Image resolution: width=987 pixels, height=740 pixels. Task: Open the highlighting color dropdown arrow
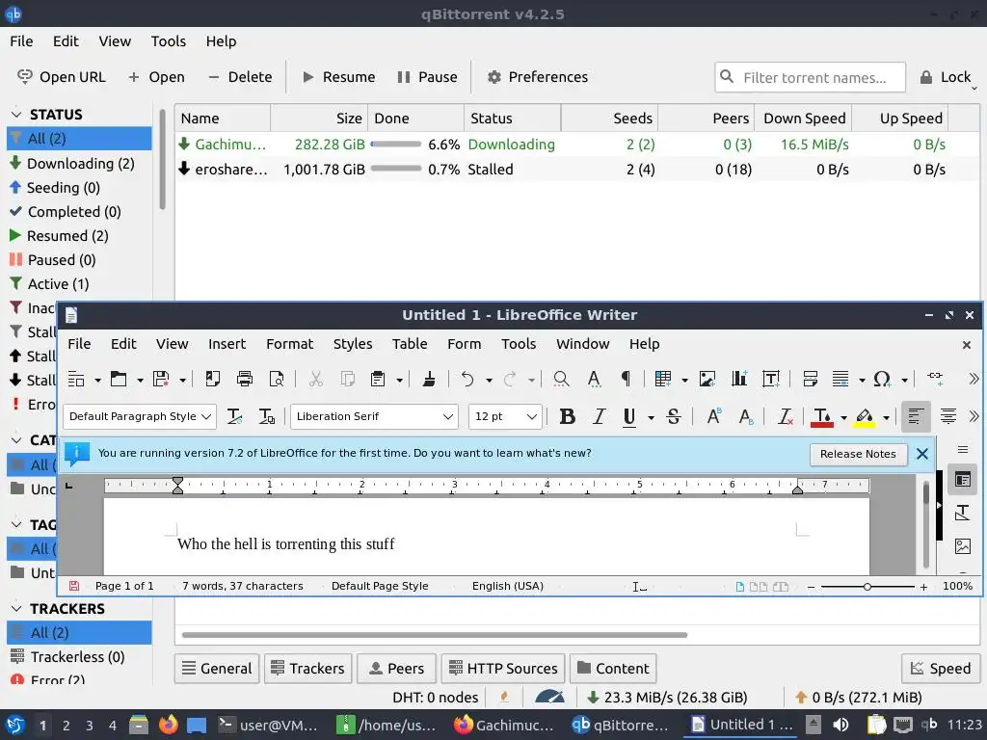point(887,417)
